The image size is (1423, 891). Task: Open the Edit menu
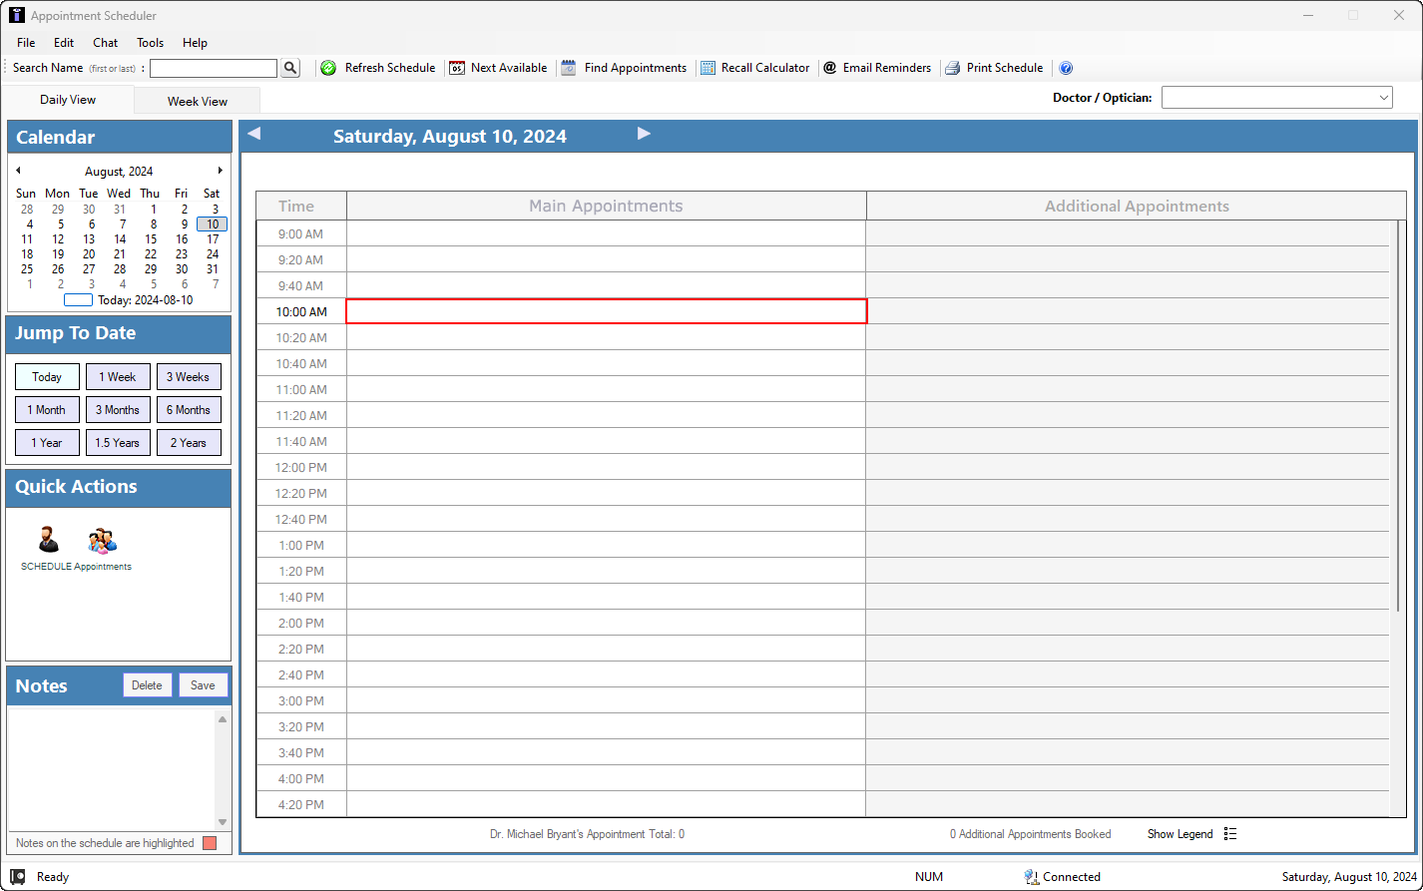click(64, 43)
